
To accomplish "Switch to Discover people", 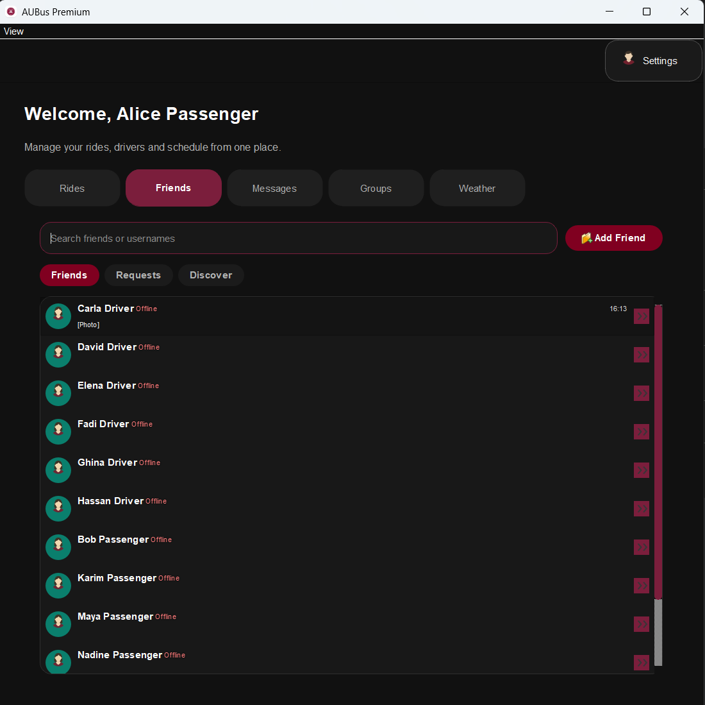I will 211,275.
